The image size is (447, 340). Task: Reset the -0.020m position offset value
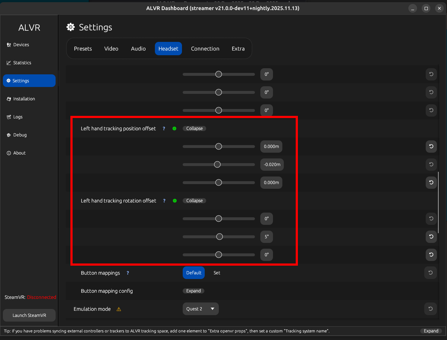click(x=431, y=165)
